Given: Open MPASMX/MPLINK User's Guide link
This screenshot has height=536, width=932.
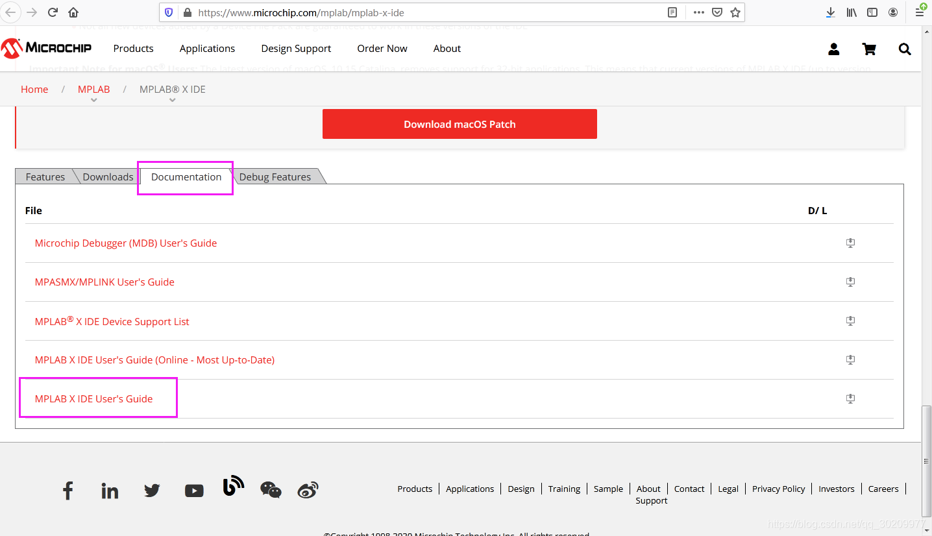Looking at the screenshot, I should coord(104,282).
